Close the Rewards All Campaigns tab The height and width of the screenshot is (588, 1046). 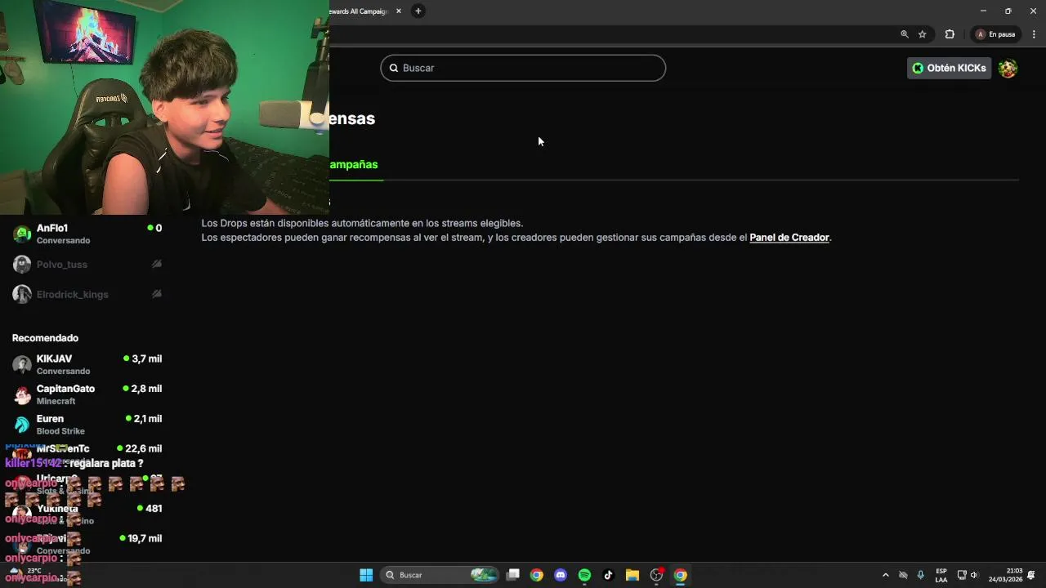point(399,11)
